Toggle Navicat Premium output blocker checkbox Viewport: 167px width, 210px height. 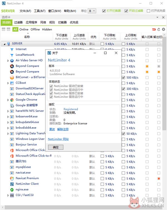click(159, 178)
